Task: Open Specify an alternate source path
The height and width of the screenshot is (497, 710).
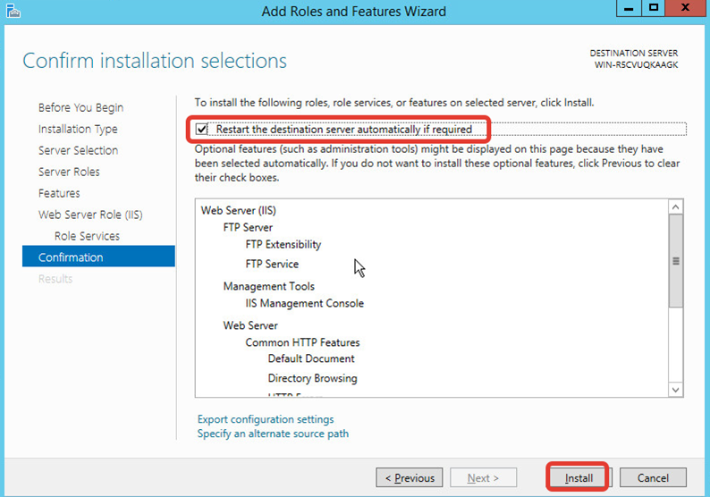Action: click(273, 434)
